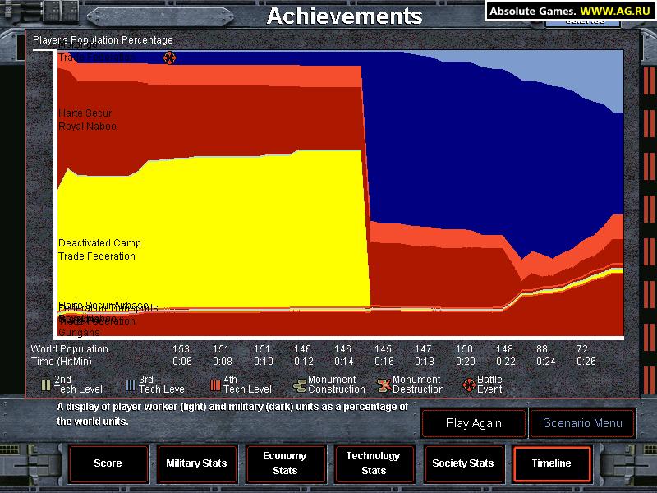The width and height of the screenshot is (657, 493).
Task: Select the Timeline tab
Action: point(551,463)
